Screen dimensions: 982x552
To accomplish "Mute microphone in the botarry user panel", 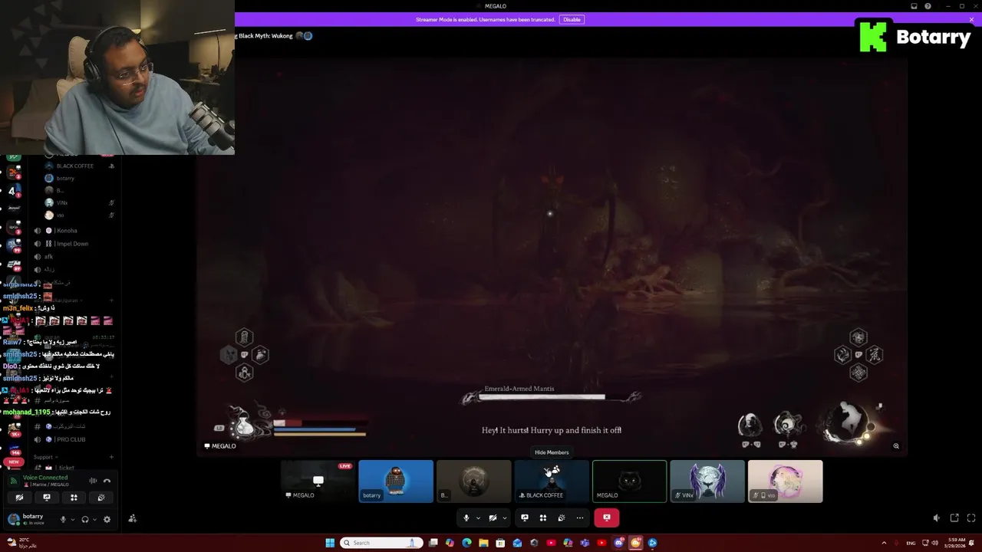I will click(63, 519).
